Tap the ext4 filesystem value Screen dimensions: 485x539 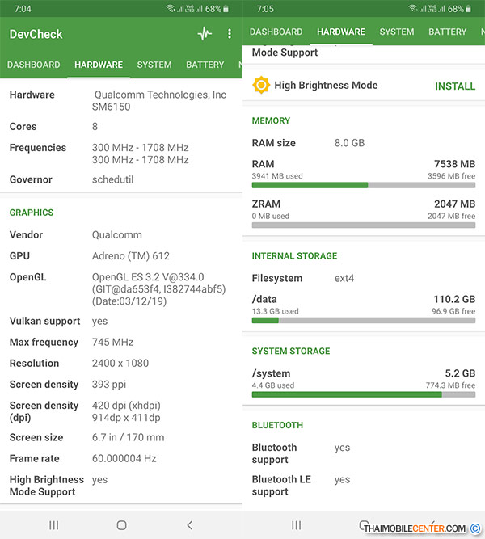(x=344, y=278)
